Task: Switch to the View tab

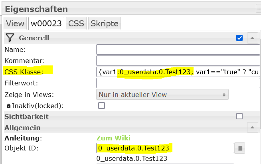Action: point(16,23)
